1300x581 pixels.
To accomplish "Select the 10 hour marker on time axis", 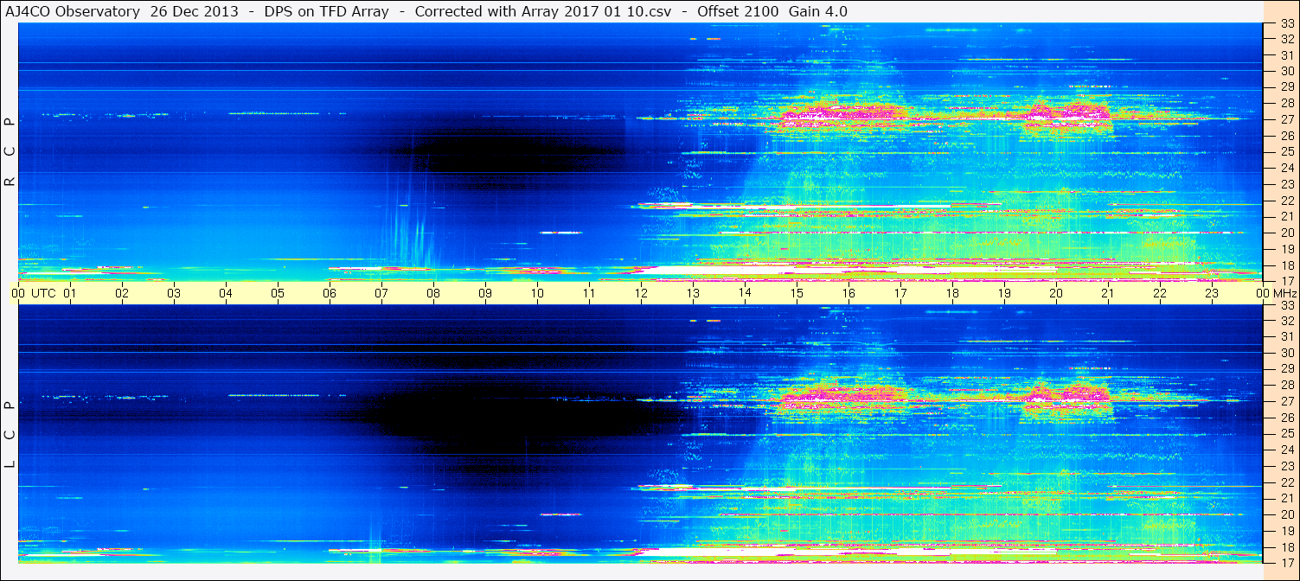I will coord(537,293).
